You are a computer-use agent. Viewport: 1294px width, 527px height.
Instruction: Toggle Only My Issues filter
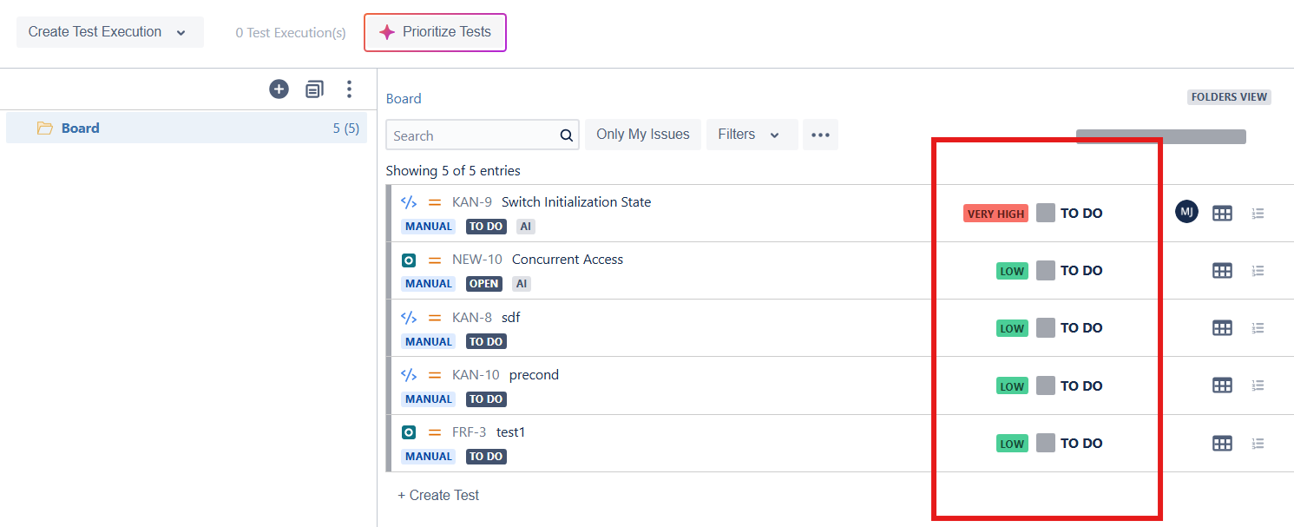point(643,135)
